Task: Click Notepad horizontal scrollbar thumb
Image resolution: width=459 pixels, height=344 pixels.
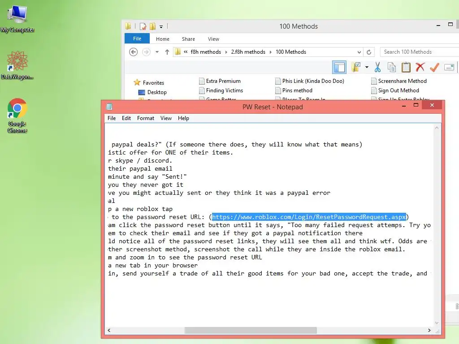Action: click(251, 330)
